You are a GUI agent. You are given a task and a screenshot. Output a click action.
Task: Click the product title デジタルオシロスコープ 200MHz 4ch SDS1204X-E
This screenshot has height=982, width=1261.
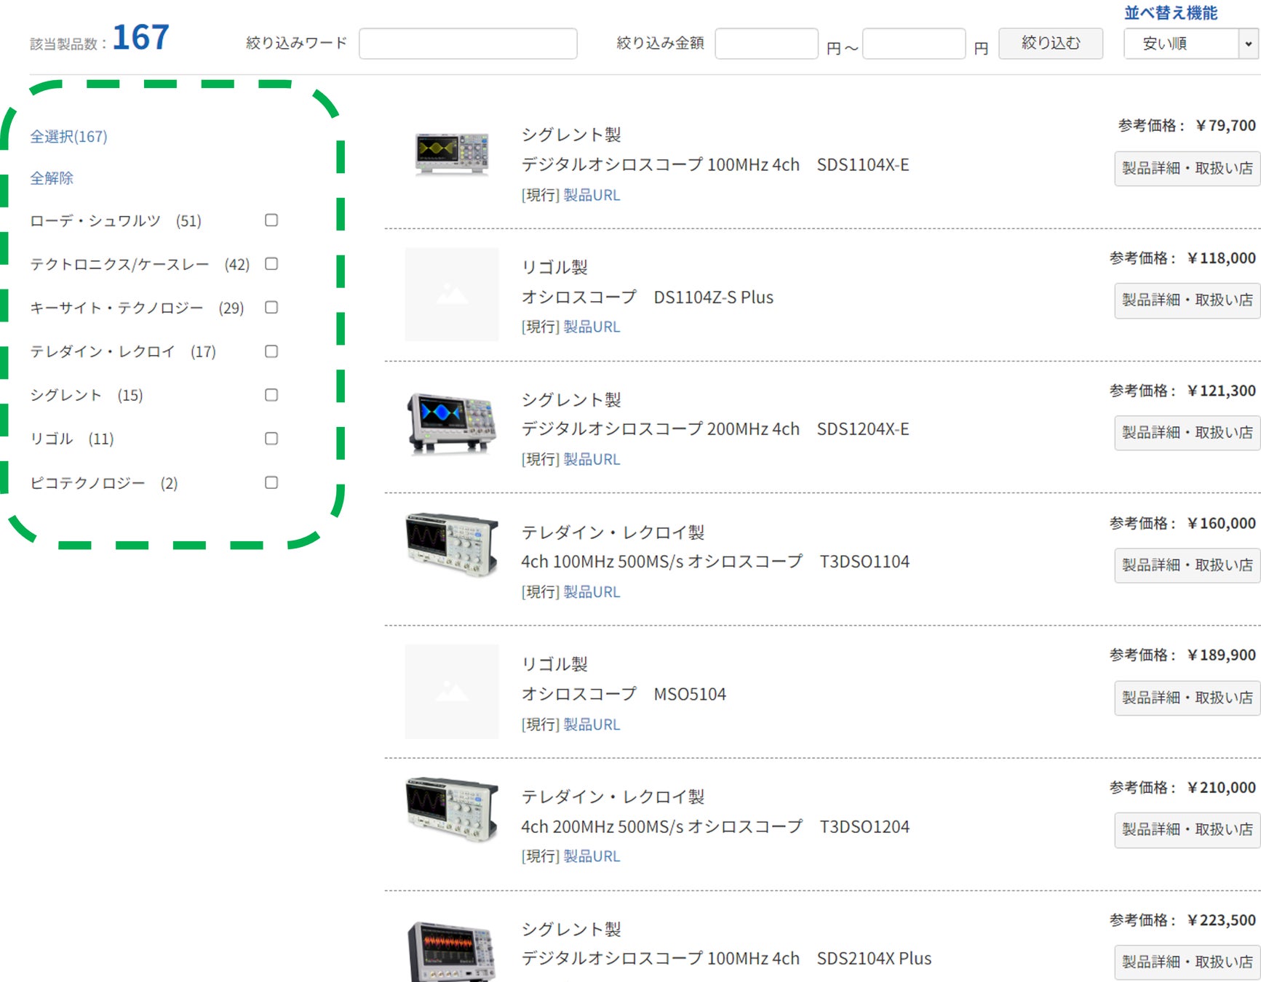tap(715, 429)
